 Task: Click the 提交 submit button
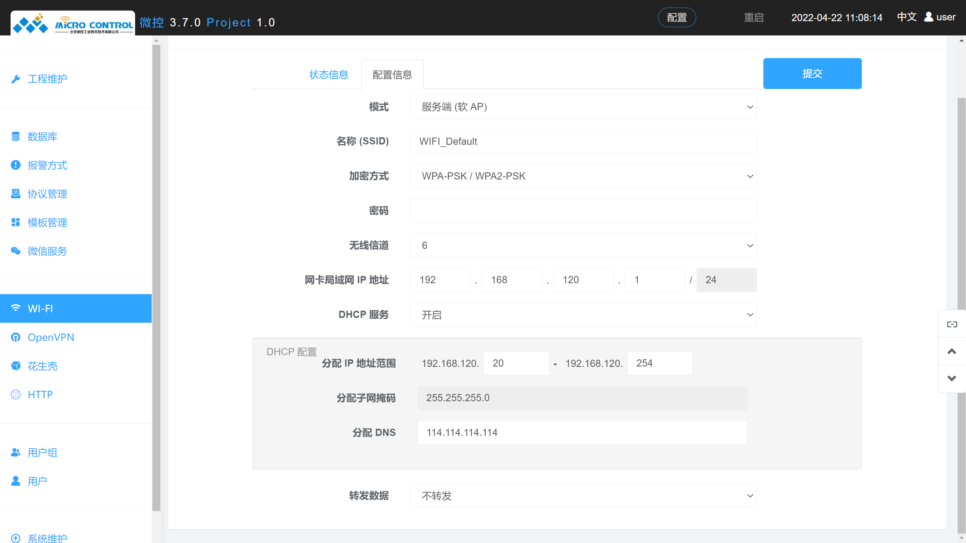tap(812, 73)
